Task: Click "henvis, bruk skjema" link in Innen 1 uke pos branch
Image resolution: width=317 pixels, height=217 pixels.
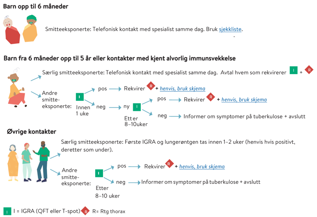Action: click(183, 88)
